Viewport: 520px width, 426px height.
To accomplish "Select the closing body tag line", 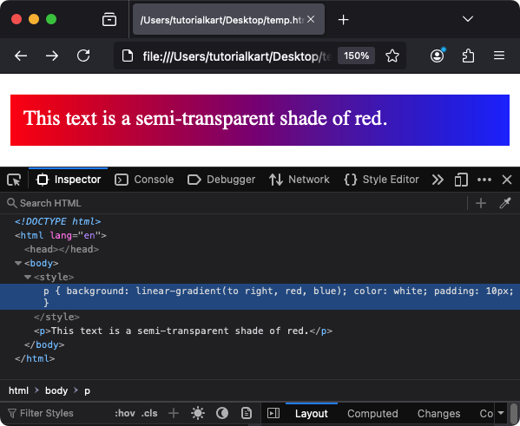I will [44, 344].
